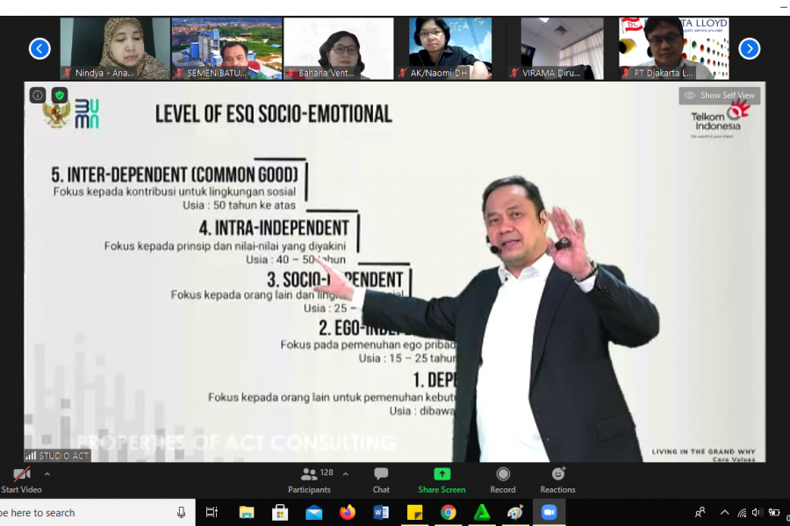The width and height of the screenshot is (790, 526).
Task: Open the Chat panel
Action: point(381,479)
